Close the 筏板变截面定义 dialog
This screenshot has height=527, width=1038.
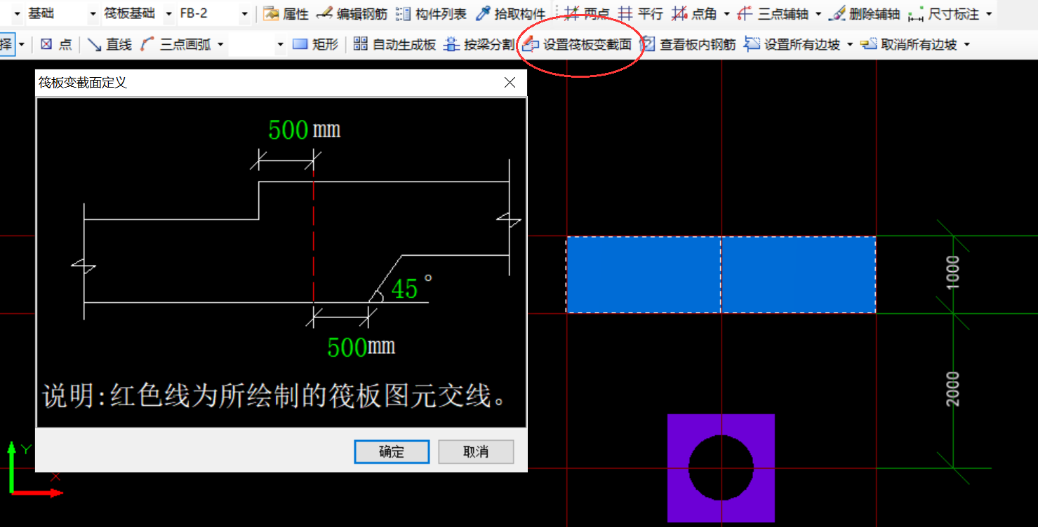pyautogui.click(x=510, y=83)
